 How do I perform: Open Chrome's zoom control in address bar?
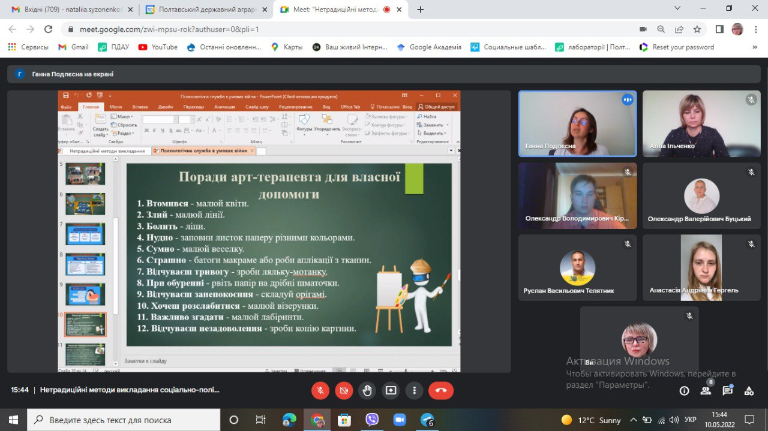661,29
